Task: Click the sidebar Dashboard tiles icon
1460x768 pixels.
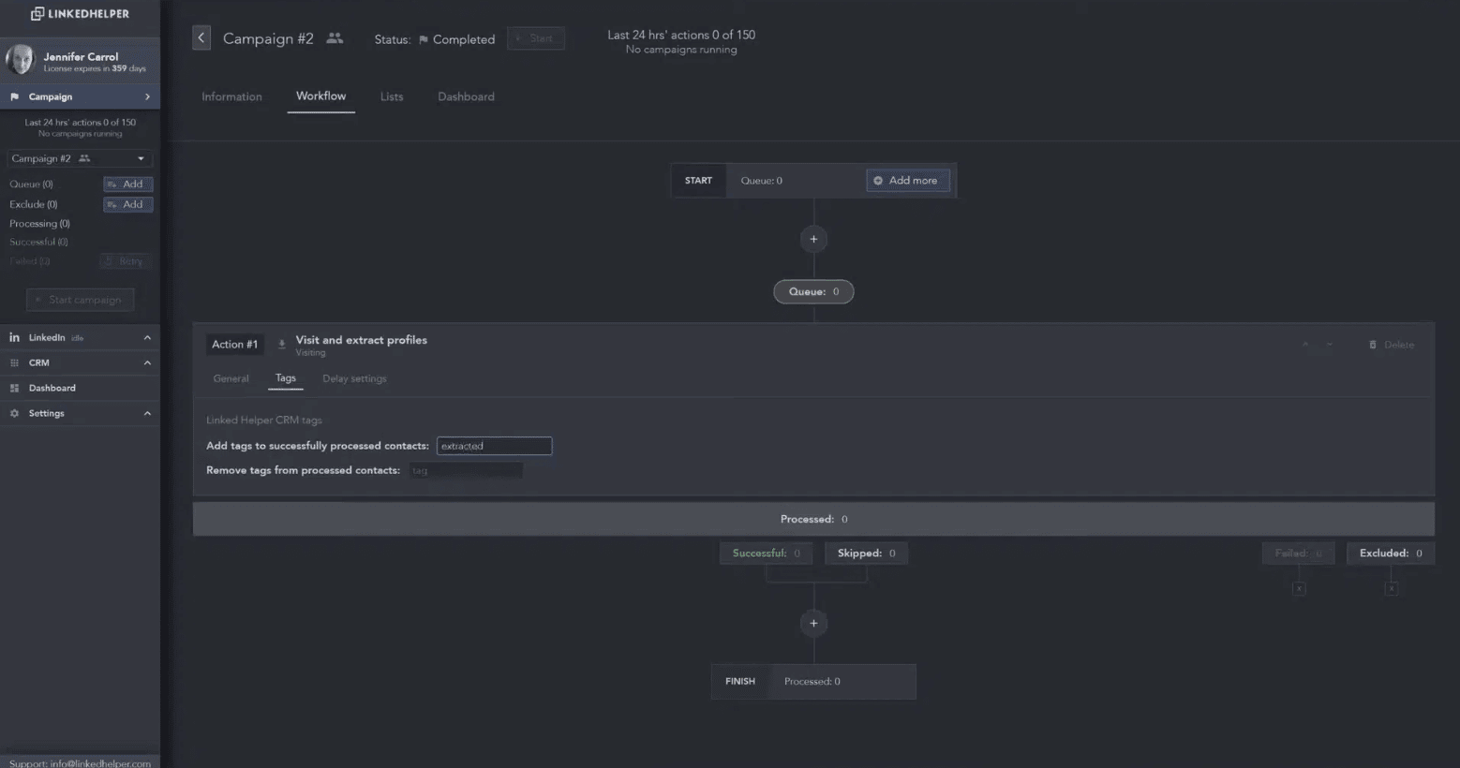Action: click(14, 388)
